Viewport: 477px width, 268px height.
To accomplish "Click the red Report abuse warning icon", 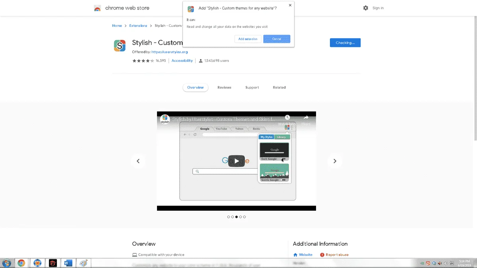I will pos(322,255).
